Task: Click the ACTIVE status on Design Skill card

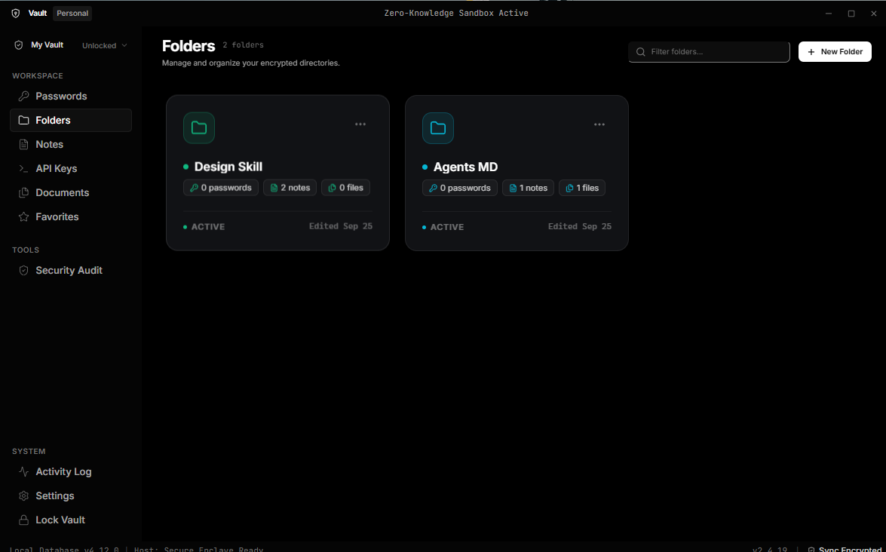Action: tap(204, 227)
